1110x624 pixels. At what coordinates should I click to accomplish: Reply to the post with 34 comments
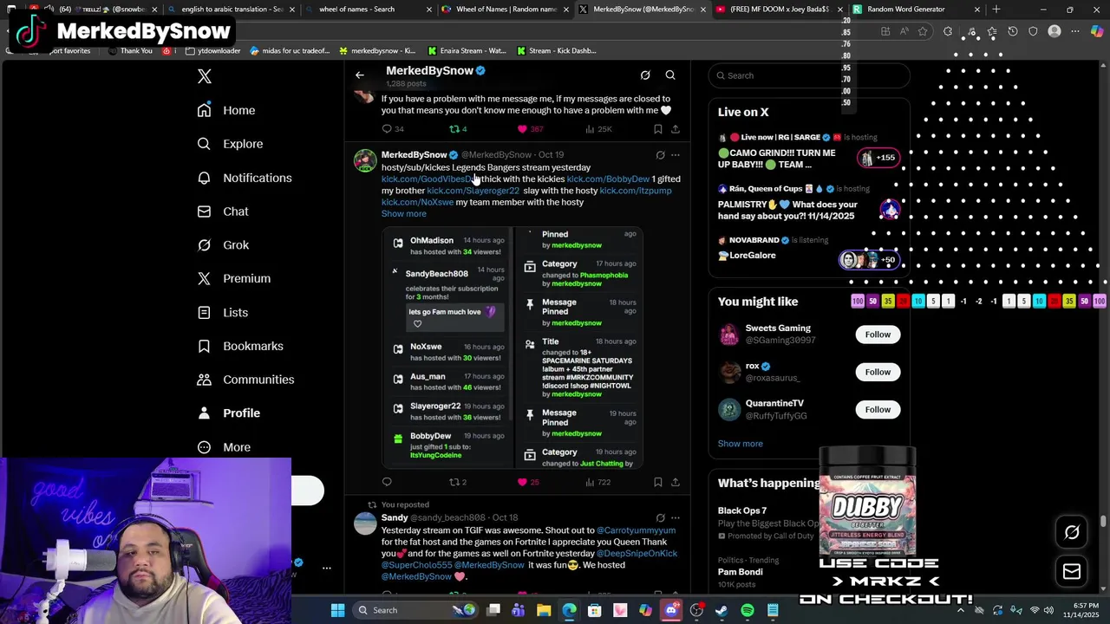point(393,129)
